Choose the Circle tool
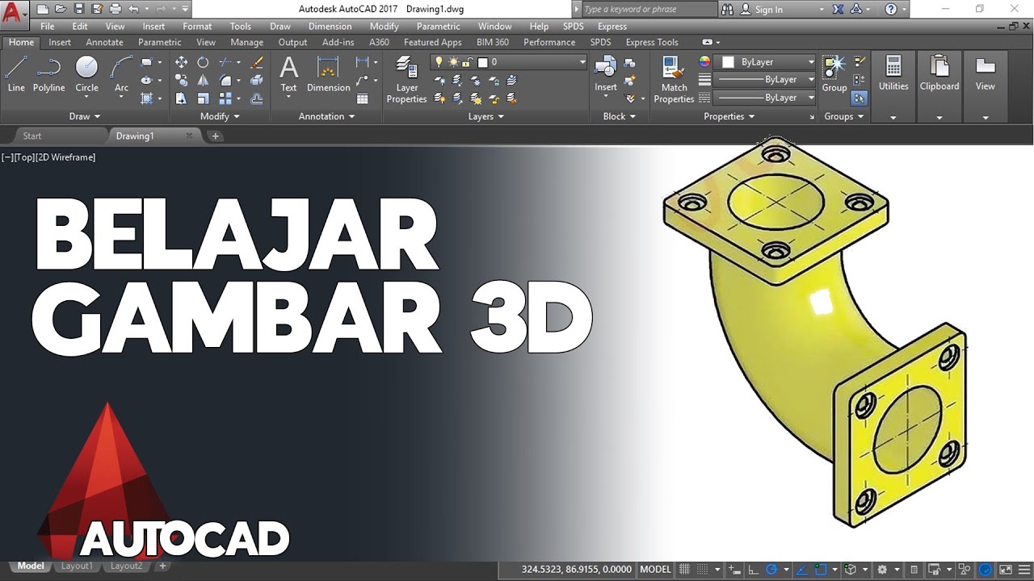The width and height of the screenshot is (1034, 581). click(x=86, y=74)
